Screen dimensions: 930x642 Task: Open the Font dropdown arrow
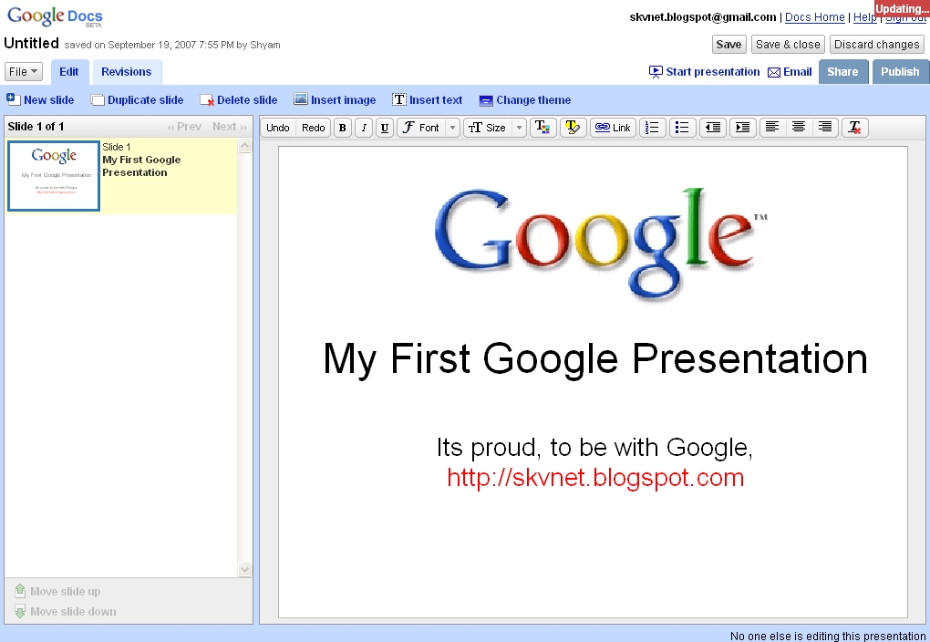pos(452,128)
